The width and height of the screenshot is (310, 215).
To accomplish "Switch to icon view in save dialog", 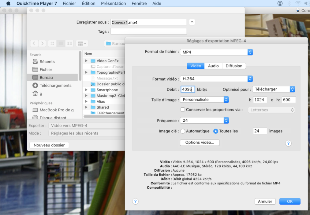I will 52,43.
